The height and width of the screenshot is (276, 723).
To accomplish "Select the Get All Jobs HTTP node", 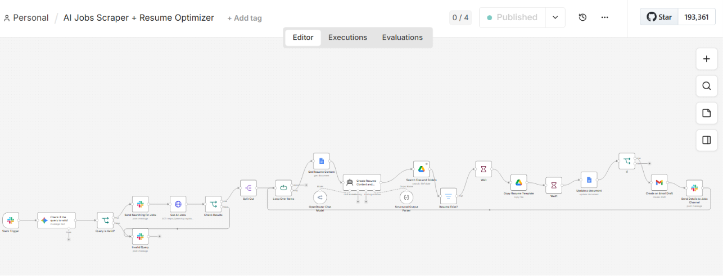I will (x=178, y=204).
